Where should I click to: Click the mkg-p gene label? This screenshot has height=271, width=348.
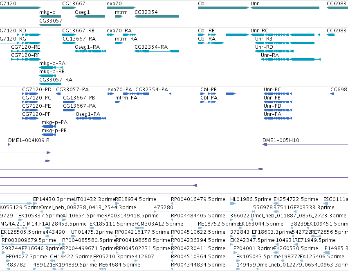[x=47, y=12]
